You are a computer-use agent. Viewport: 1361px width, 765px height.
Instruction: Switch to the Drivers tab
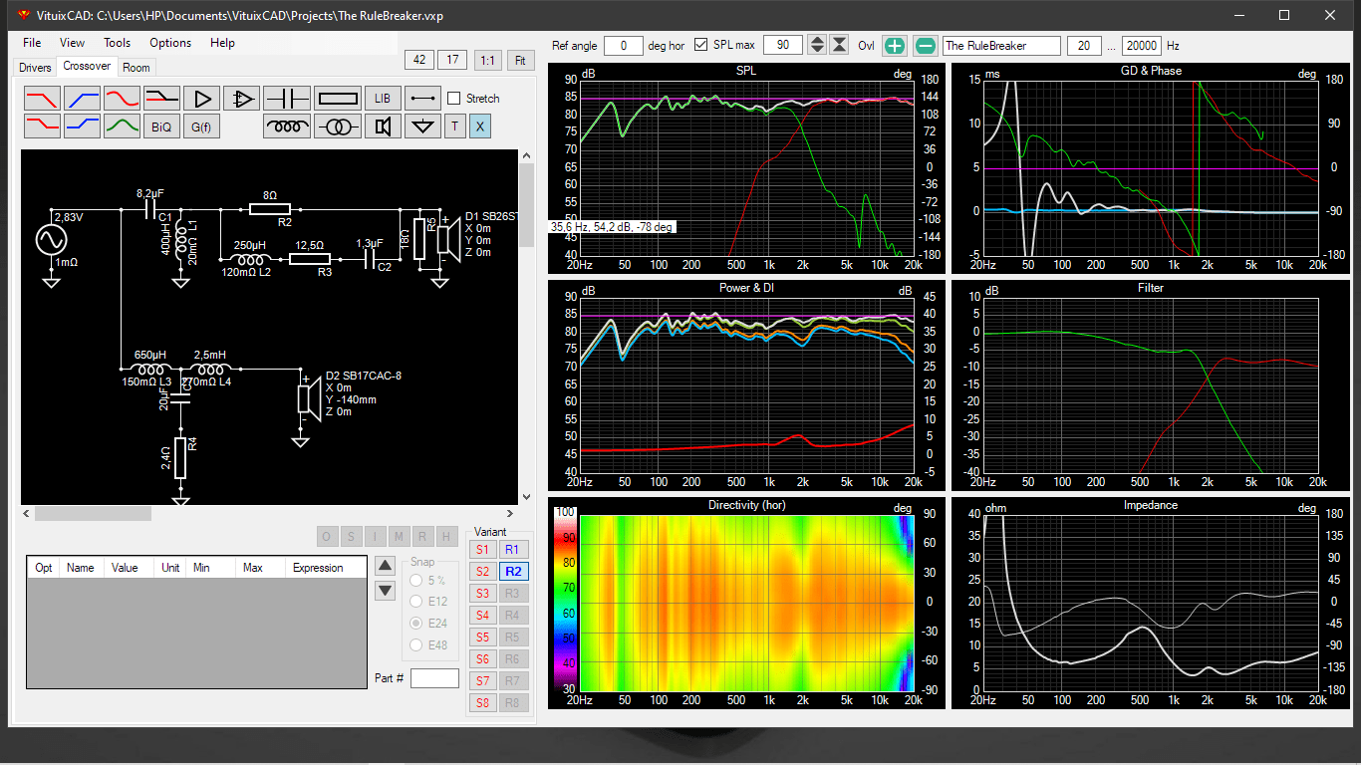[35, 68]
